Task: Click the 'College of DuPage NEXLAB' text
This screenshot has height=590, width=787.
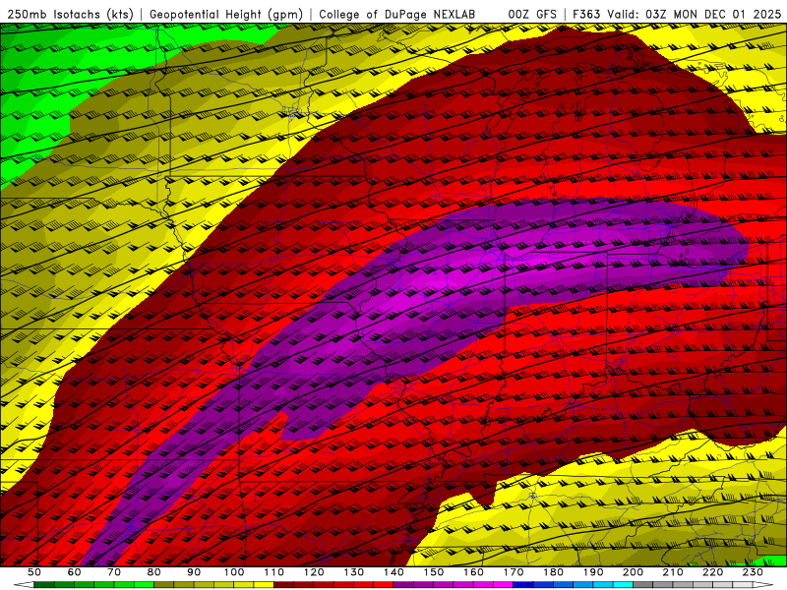Action: (397, 15)
